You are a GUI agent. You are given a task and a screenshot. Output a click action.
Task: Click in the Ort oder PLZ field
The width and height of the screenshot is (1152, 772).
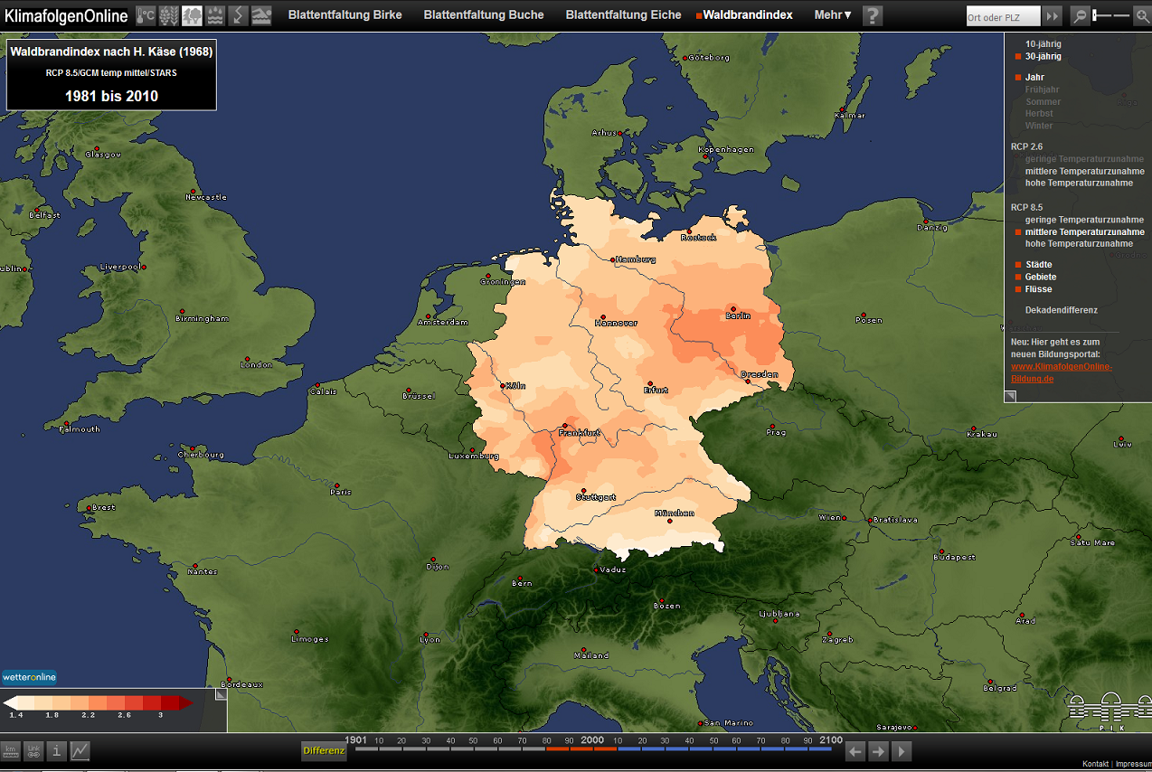1002,16
